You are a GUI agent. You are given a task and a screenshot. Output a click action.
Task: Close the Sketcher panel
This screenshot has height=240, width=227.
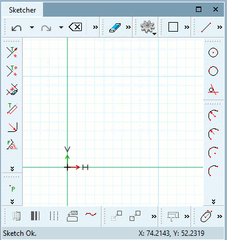pos(216,10)
